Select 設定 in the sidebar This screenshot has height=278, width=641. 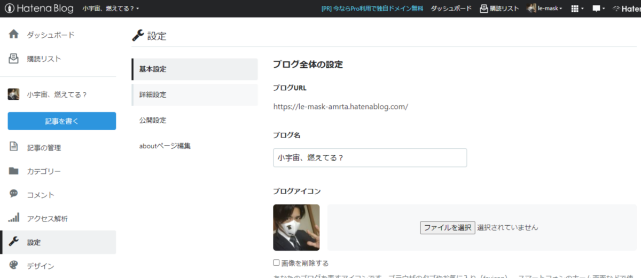click(x=58, y=242)
